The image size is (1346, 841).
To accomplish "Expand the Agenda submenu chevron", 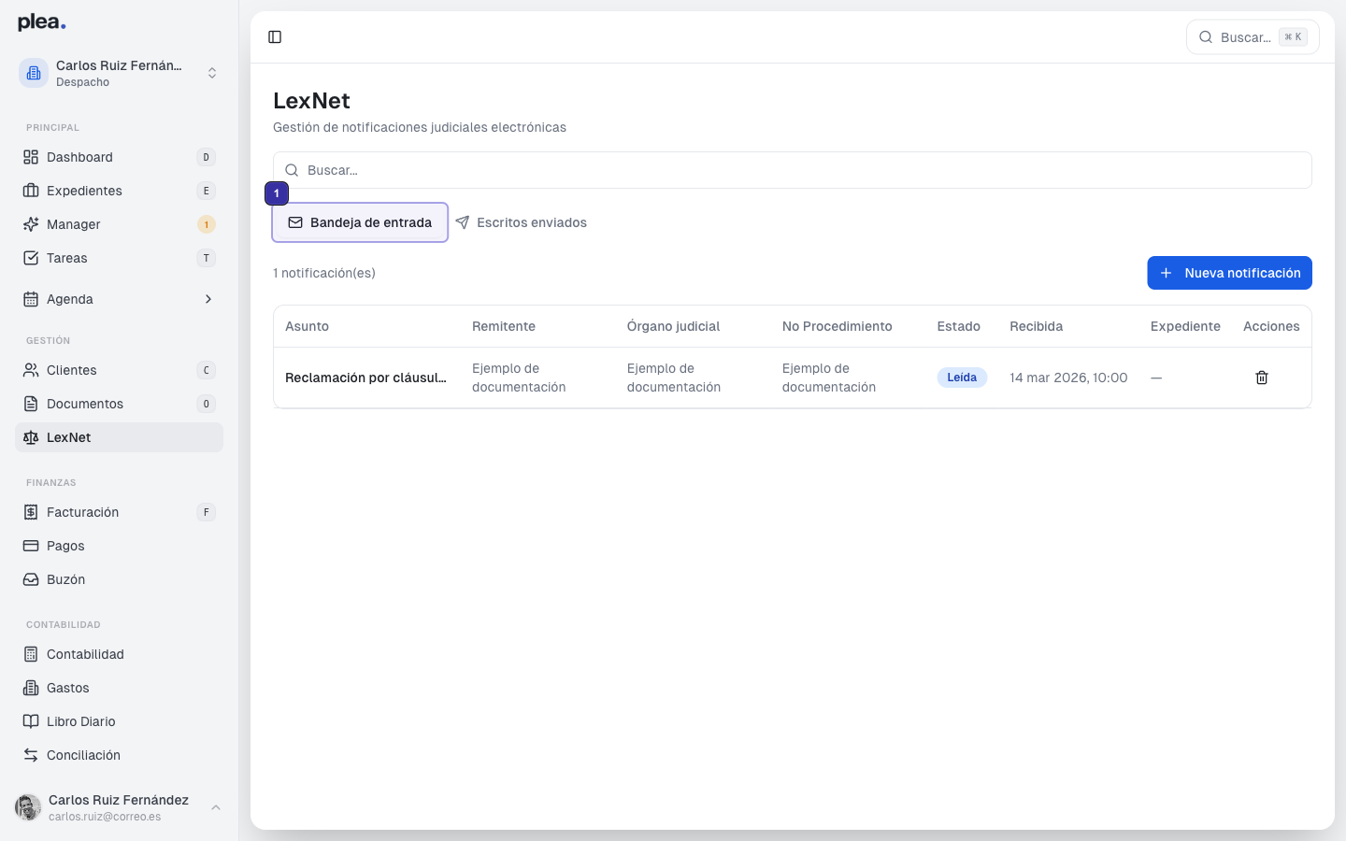I will coord(208,299).
